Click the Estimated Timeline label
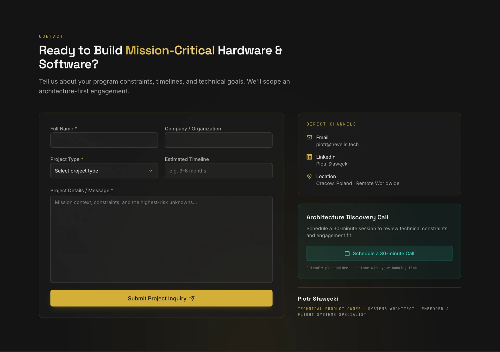500x352 pixels. [x=187, y=159]
